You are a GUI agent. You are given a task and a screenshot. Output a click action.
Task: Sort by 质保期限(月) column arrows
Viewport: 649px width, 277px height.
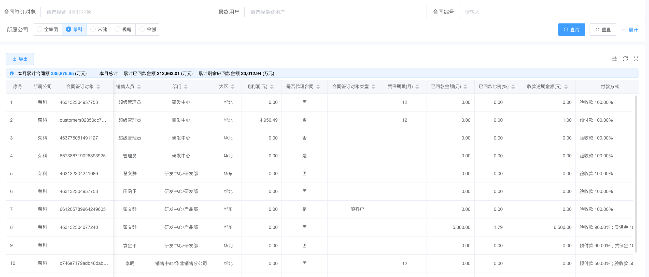coord(417,87)
